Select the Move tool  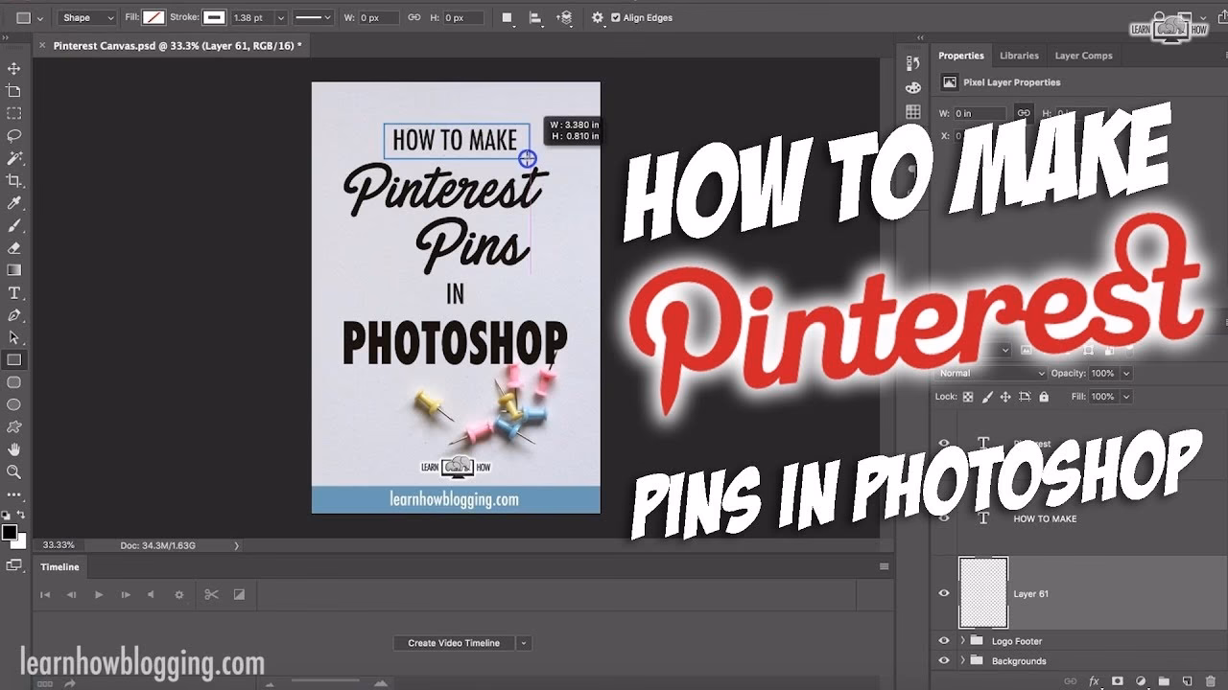coord(13,68)
